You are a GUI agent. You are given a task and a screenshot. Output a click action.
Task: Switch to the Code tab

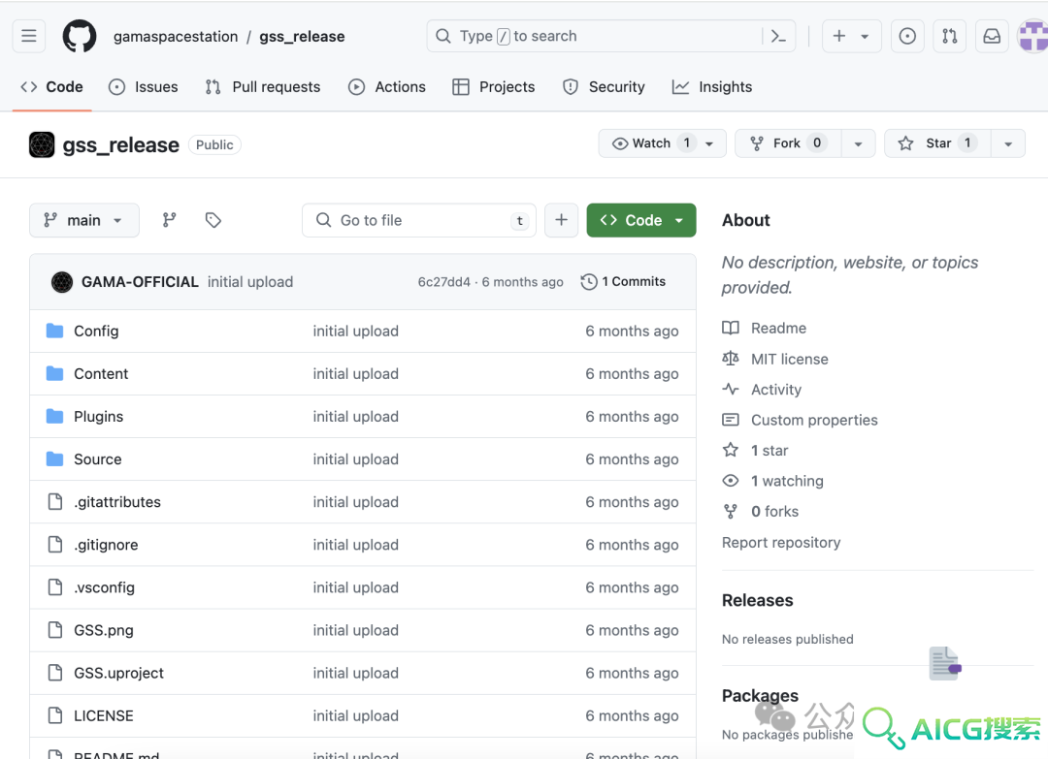[x=52, y=87]
